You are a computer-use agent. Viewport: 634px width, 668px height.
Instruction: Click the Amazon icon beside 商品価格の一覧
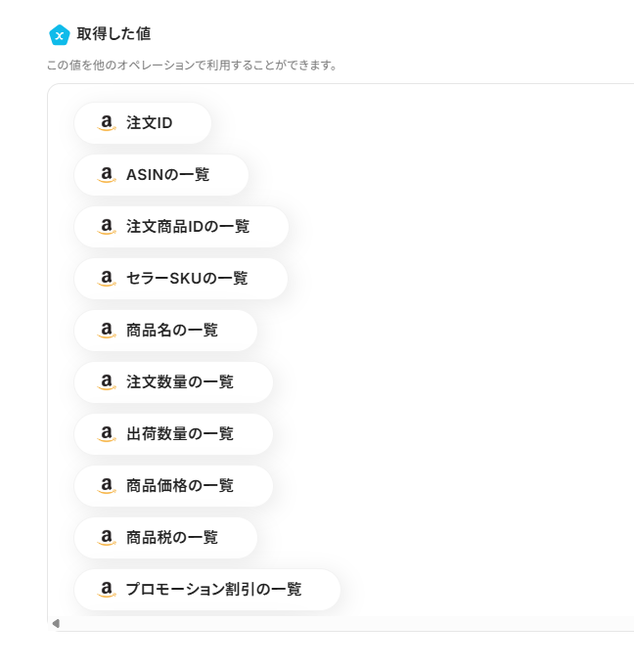pyautogui.click(x=107, y=486)
